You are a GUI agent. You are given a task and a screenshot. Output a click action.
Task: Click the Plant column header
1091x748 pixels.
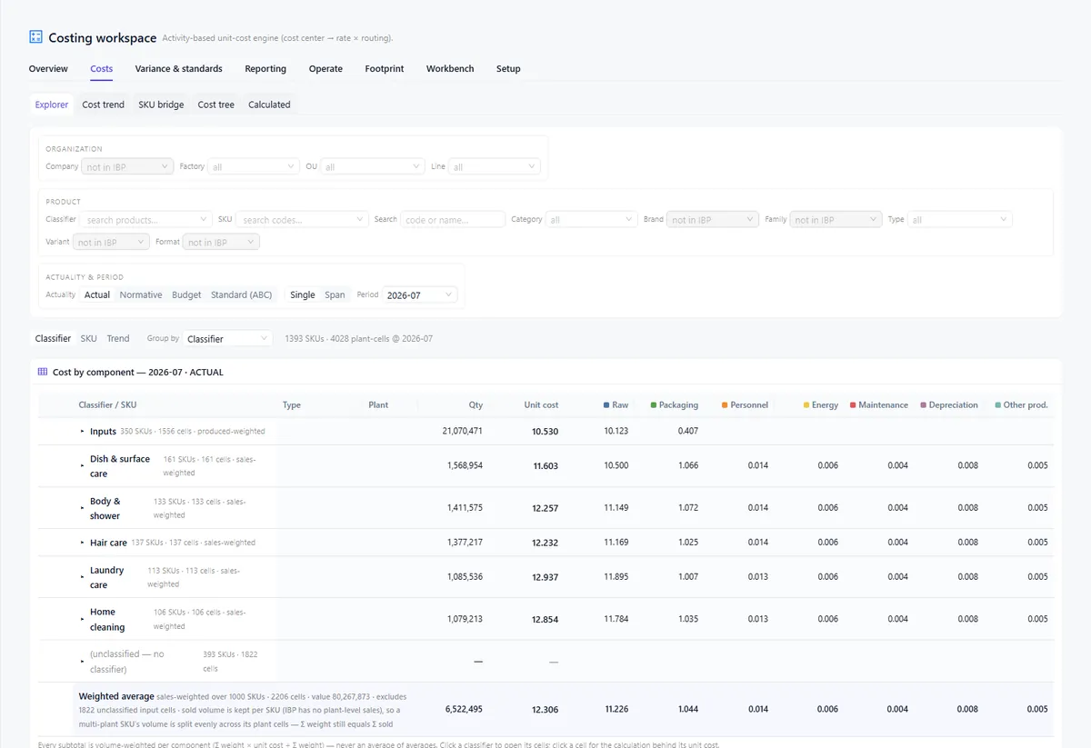point(378,405)
